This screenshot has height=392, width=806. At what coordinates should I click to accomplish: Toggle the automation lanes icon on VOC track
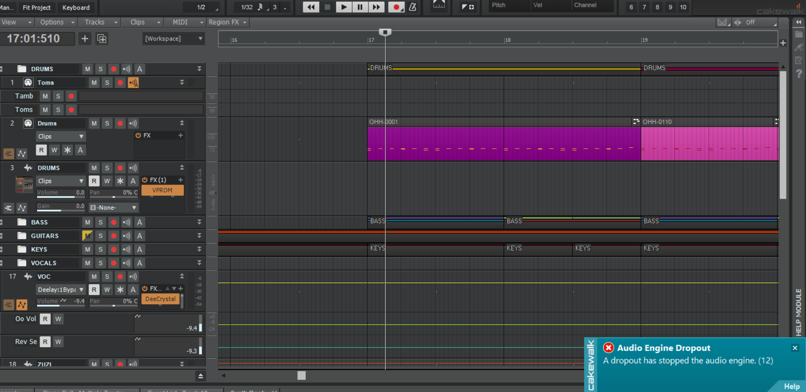pos(22,305)
